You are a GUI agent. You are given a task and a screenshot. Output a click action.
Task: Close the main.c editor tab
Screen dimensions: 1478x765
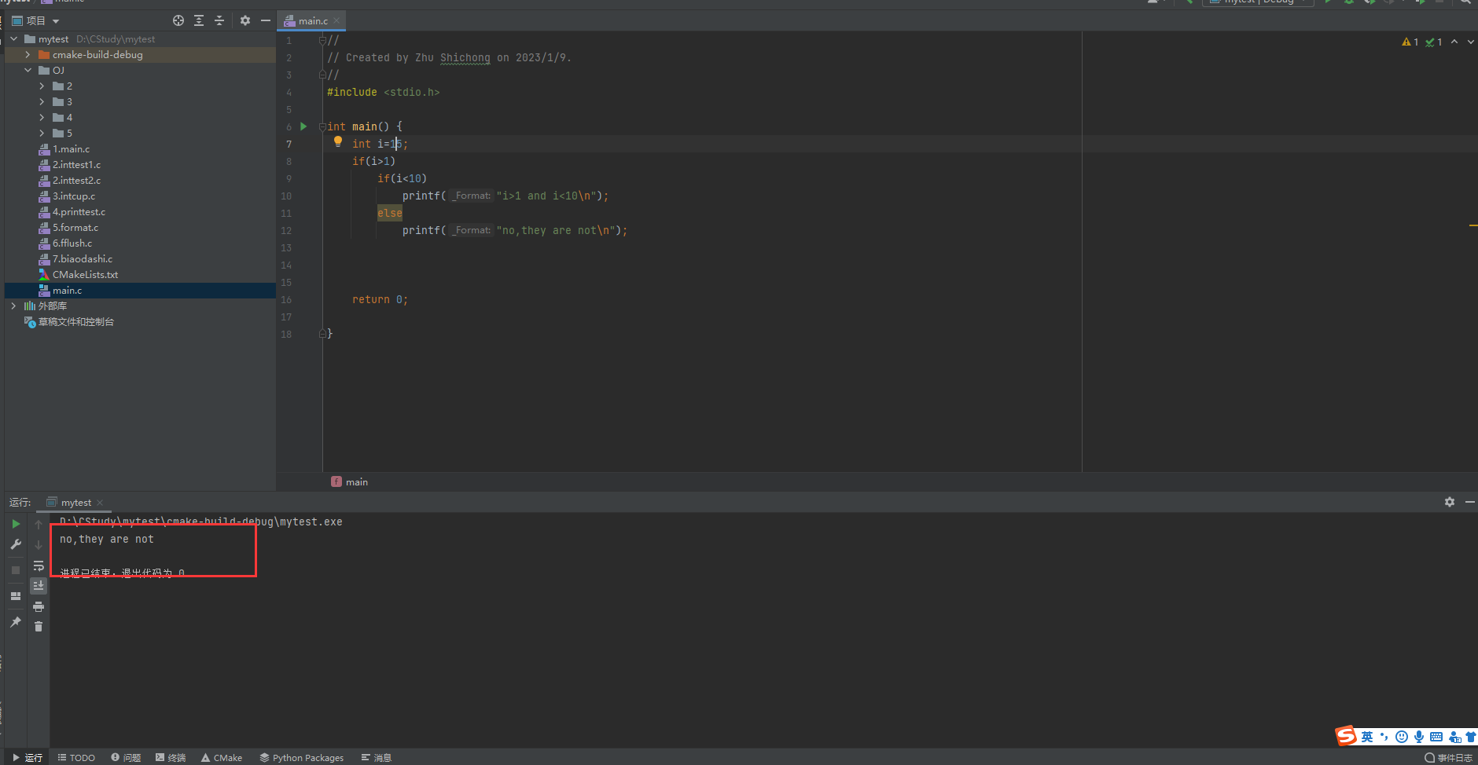(336, 21)
